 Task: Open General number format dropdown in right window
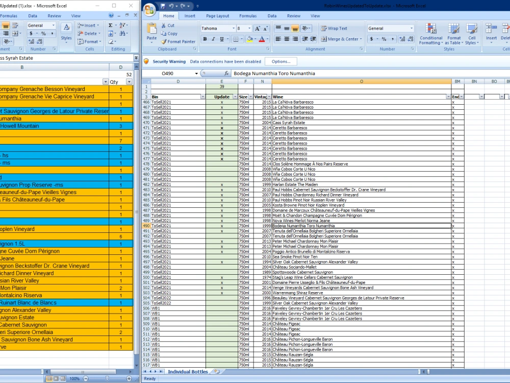(412, 29)
